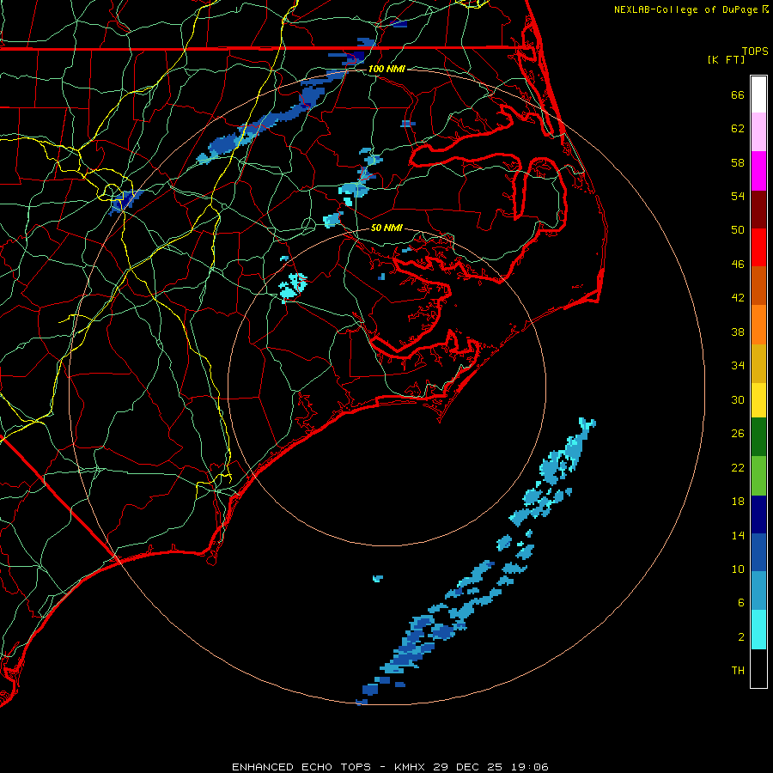Select the dark red 54 kft swatch
773x773 pixels.
tap(758, 210)
